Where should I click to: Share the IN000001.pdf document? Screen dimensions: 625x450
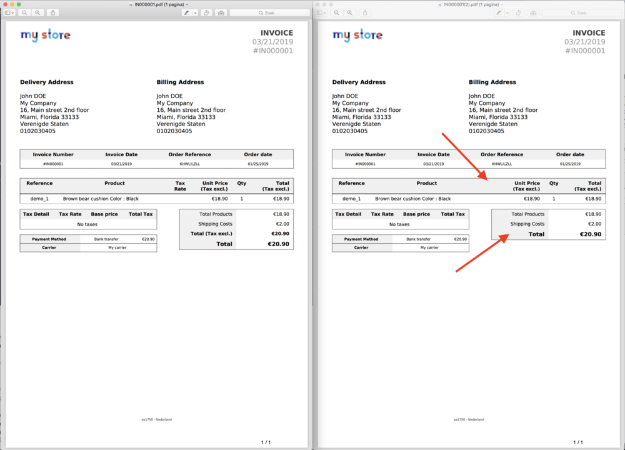pos(53,12)
